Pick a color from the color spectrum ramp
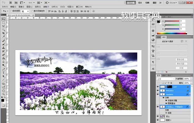Viewport: 194px width, 123px height. [172, 33]
